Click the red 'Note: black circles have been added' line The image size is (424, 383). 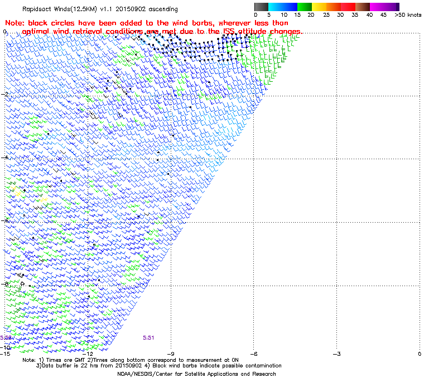147,23
